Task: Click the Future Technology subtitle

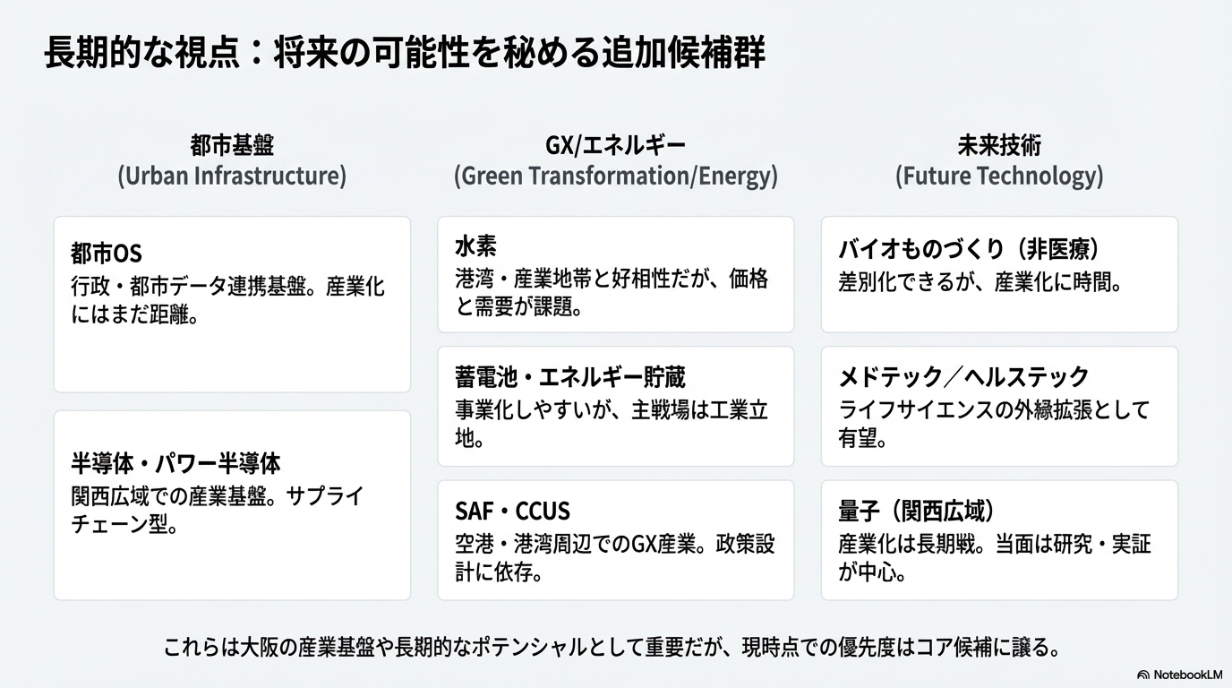Action: (999, 176)
